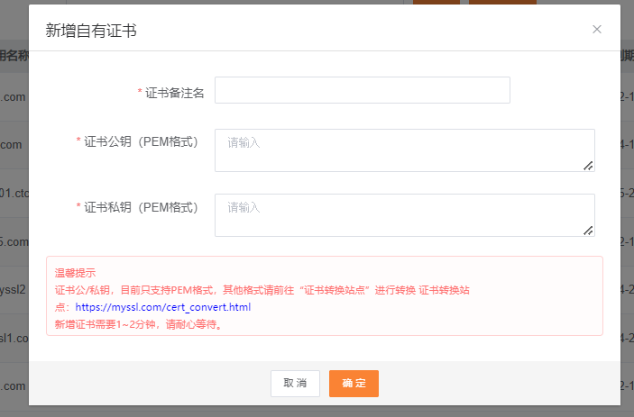Select the background row showing 5.com
This screenshot has height=417, width=634.
[14, 241]
